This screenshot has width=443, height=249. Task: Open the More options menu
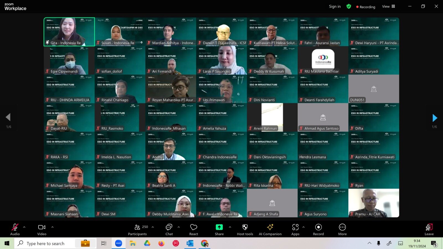click(342, 229)
